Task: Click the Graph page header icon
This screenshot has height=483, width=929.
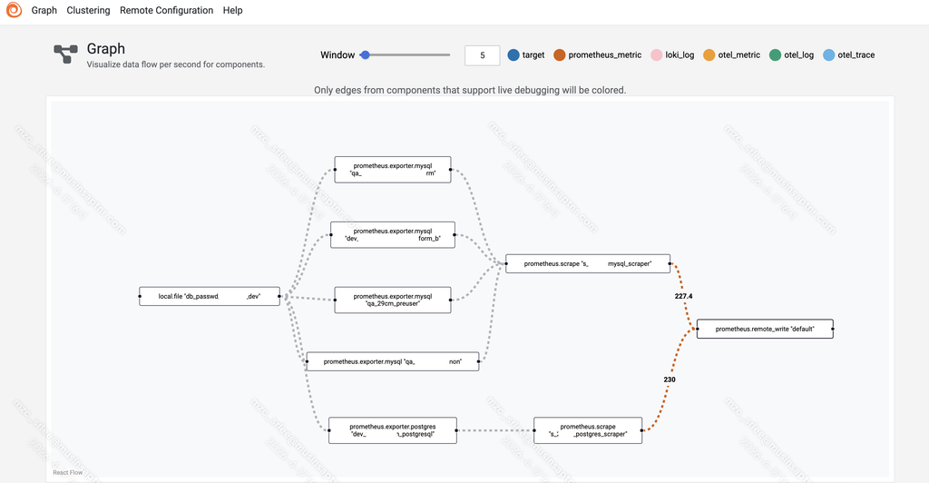Action: (x=65, y=54)
